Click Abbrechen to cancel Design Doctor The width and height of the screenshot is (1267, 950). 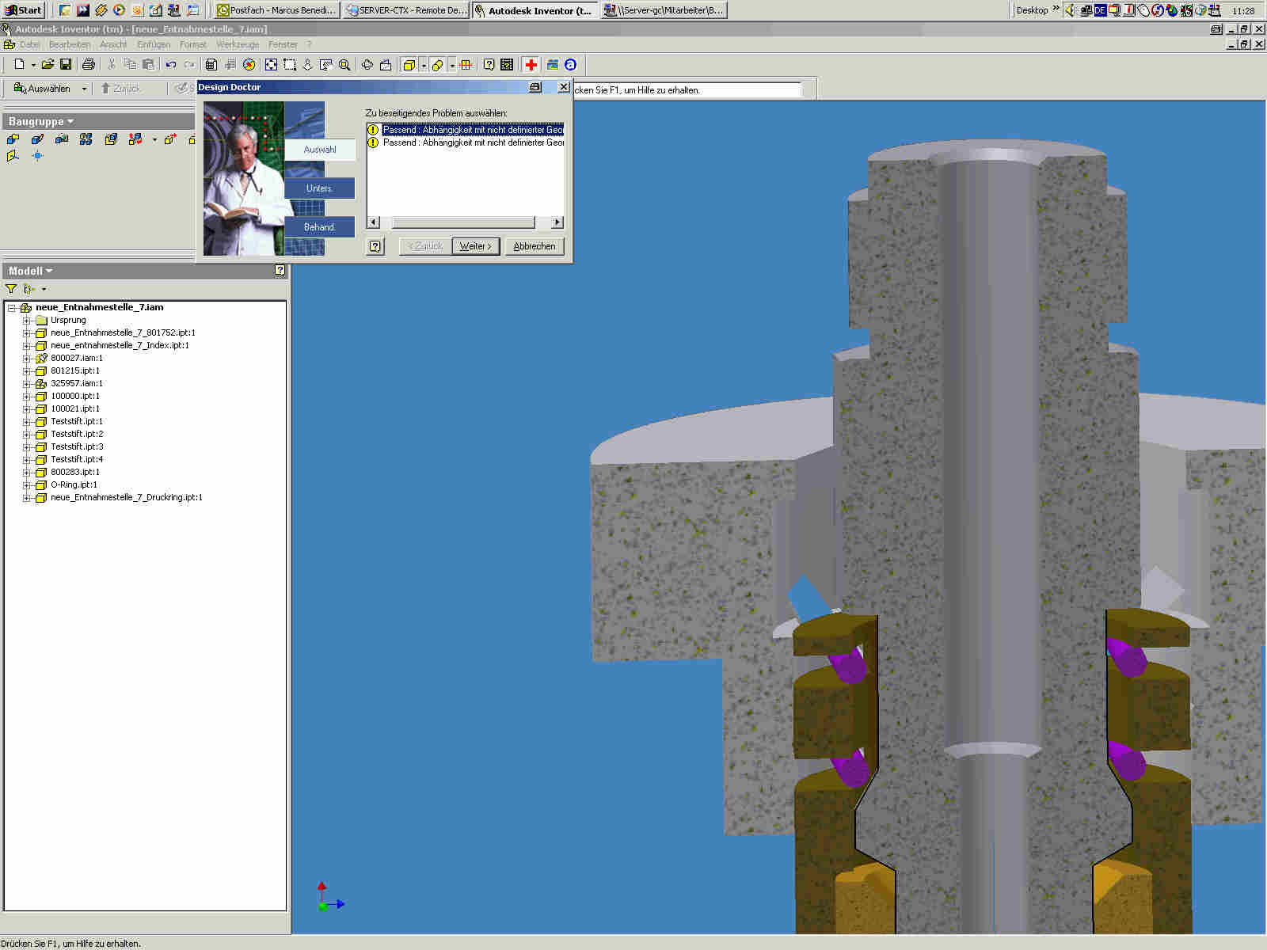click(535, 246)
